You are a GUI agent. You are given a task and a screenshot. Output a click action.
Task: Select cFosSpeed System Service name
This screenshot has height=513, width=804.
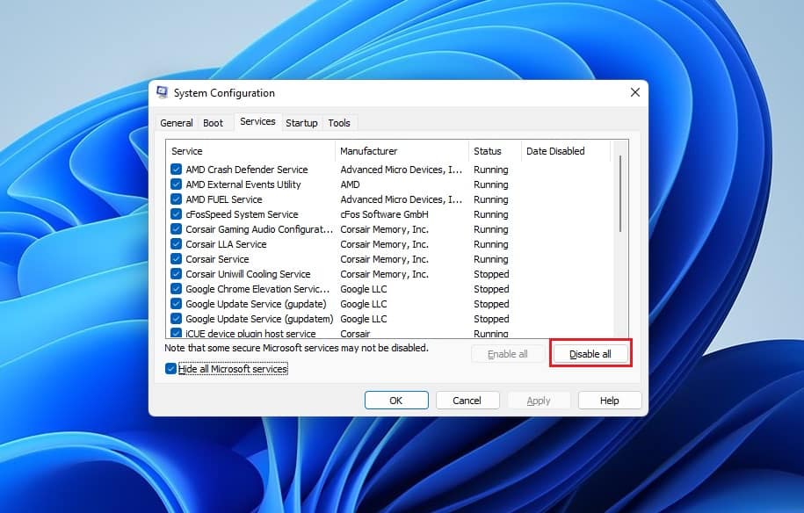(242, 213)
